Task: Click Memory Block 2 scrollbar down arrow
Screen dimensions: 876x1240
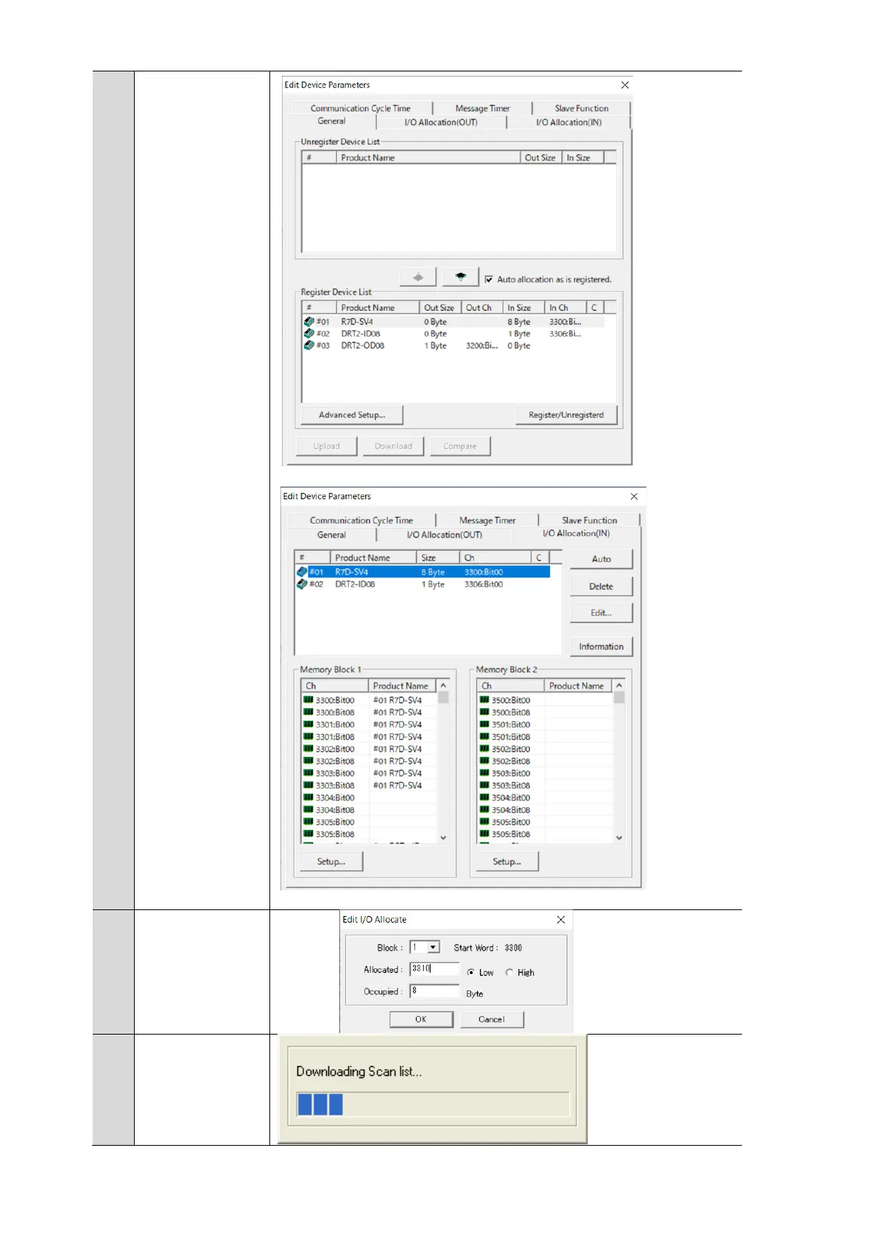Action: (619, 837)
